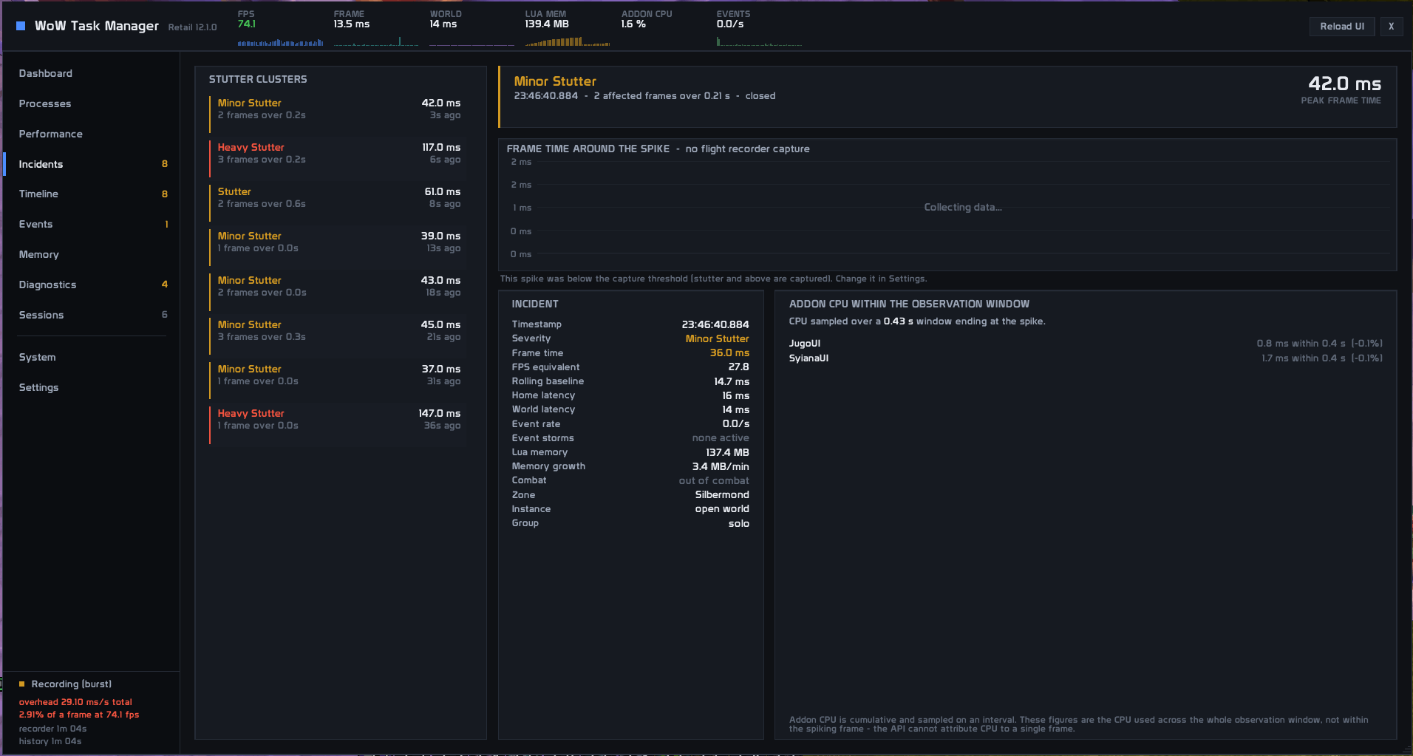Open the FPS sparkline graph in header
The height and width of the screenshot is (756, 1413).
click(x=280, y=42)
